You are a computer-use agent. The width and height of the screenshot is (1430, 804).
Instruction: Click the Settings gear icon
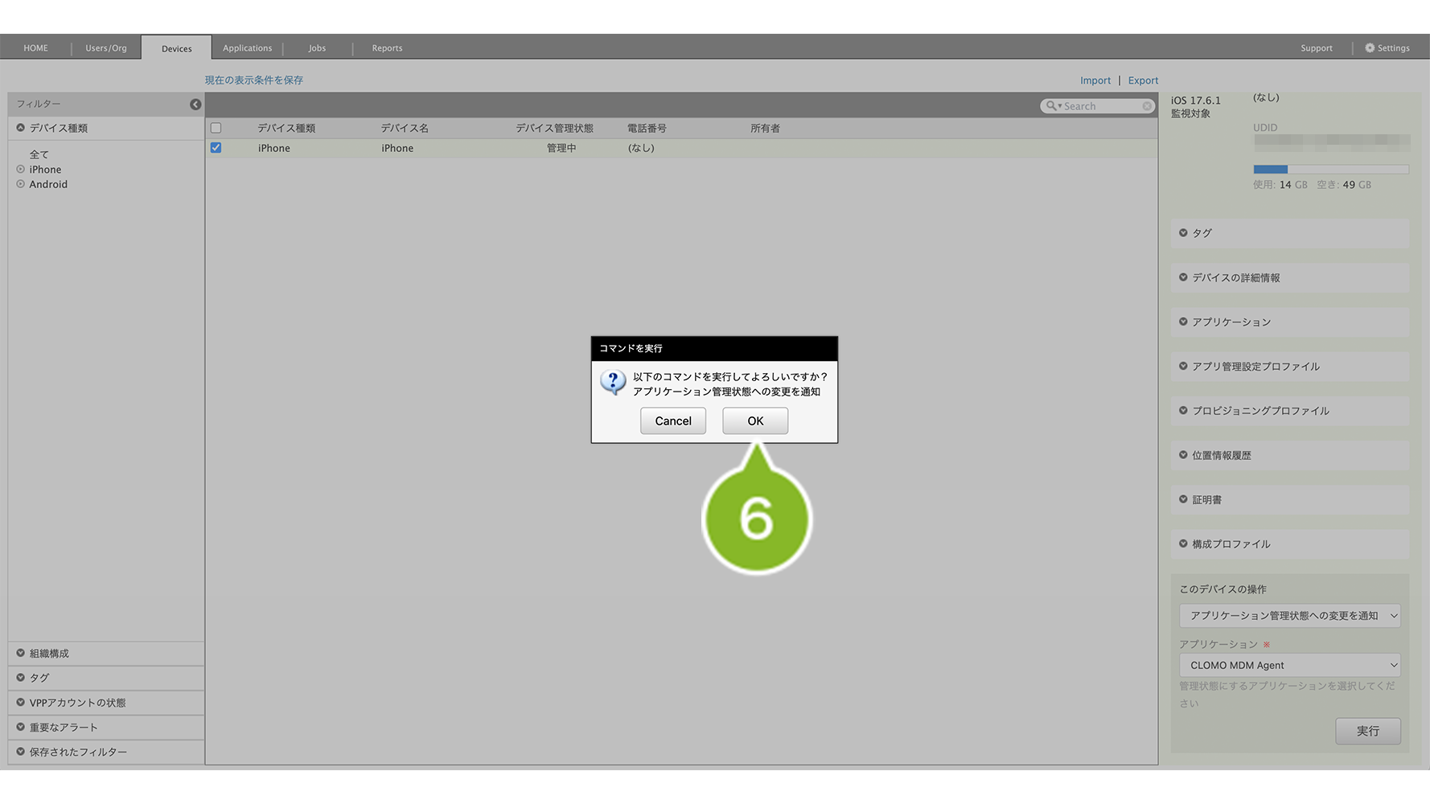click(1370, 48)
